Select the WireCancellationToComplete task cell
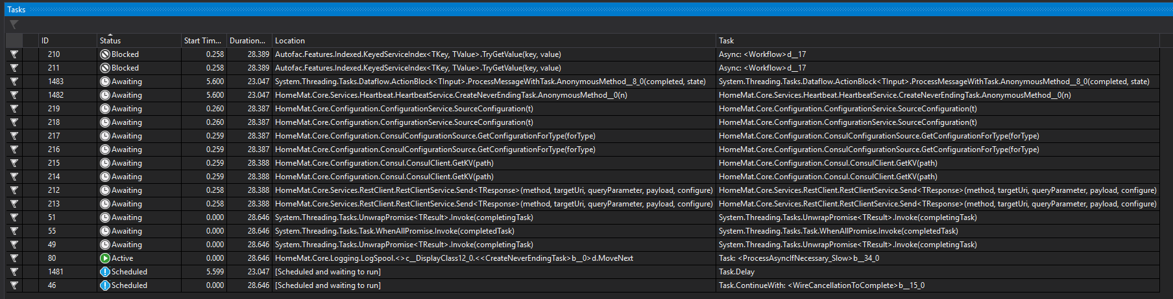 pos(937,285)
